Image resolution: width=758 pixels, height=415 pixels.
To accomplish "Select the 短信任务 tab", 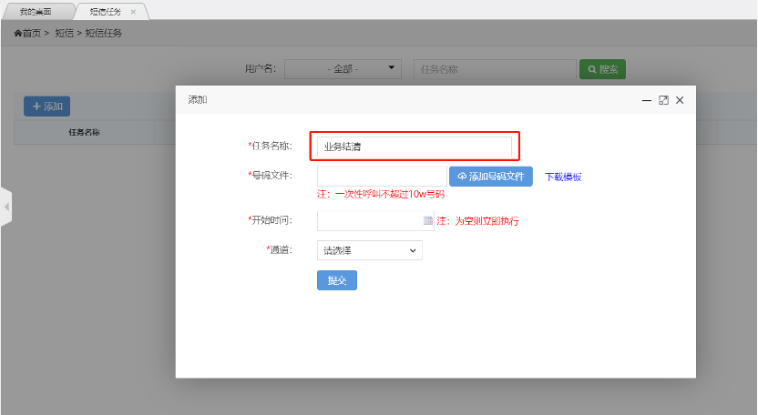I will [x=105, y=12].
